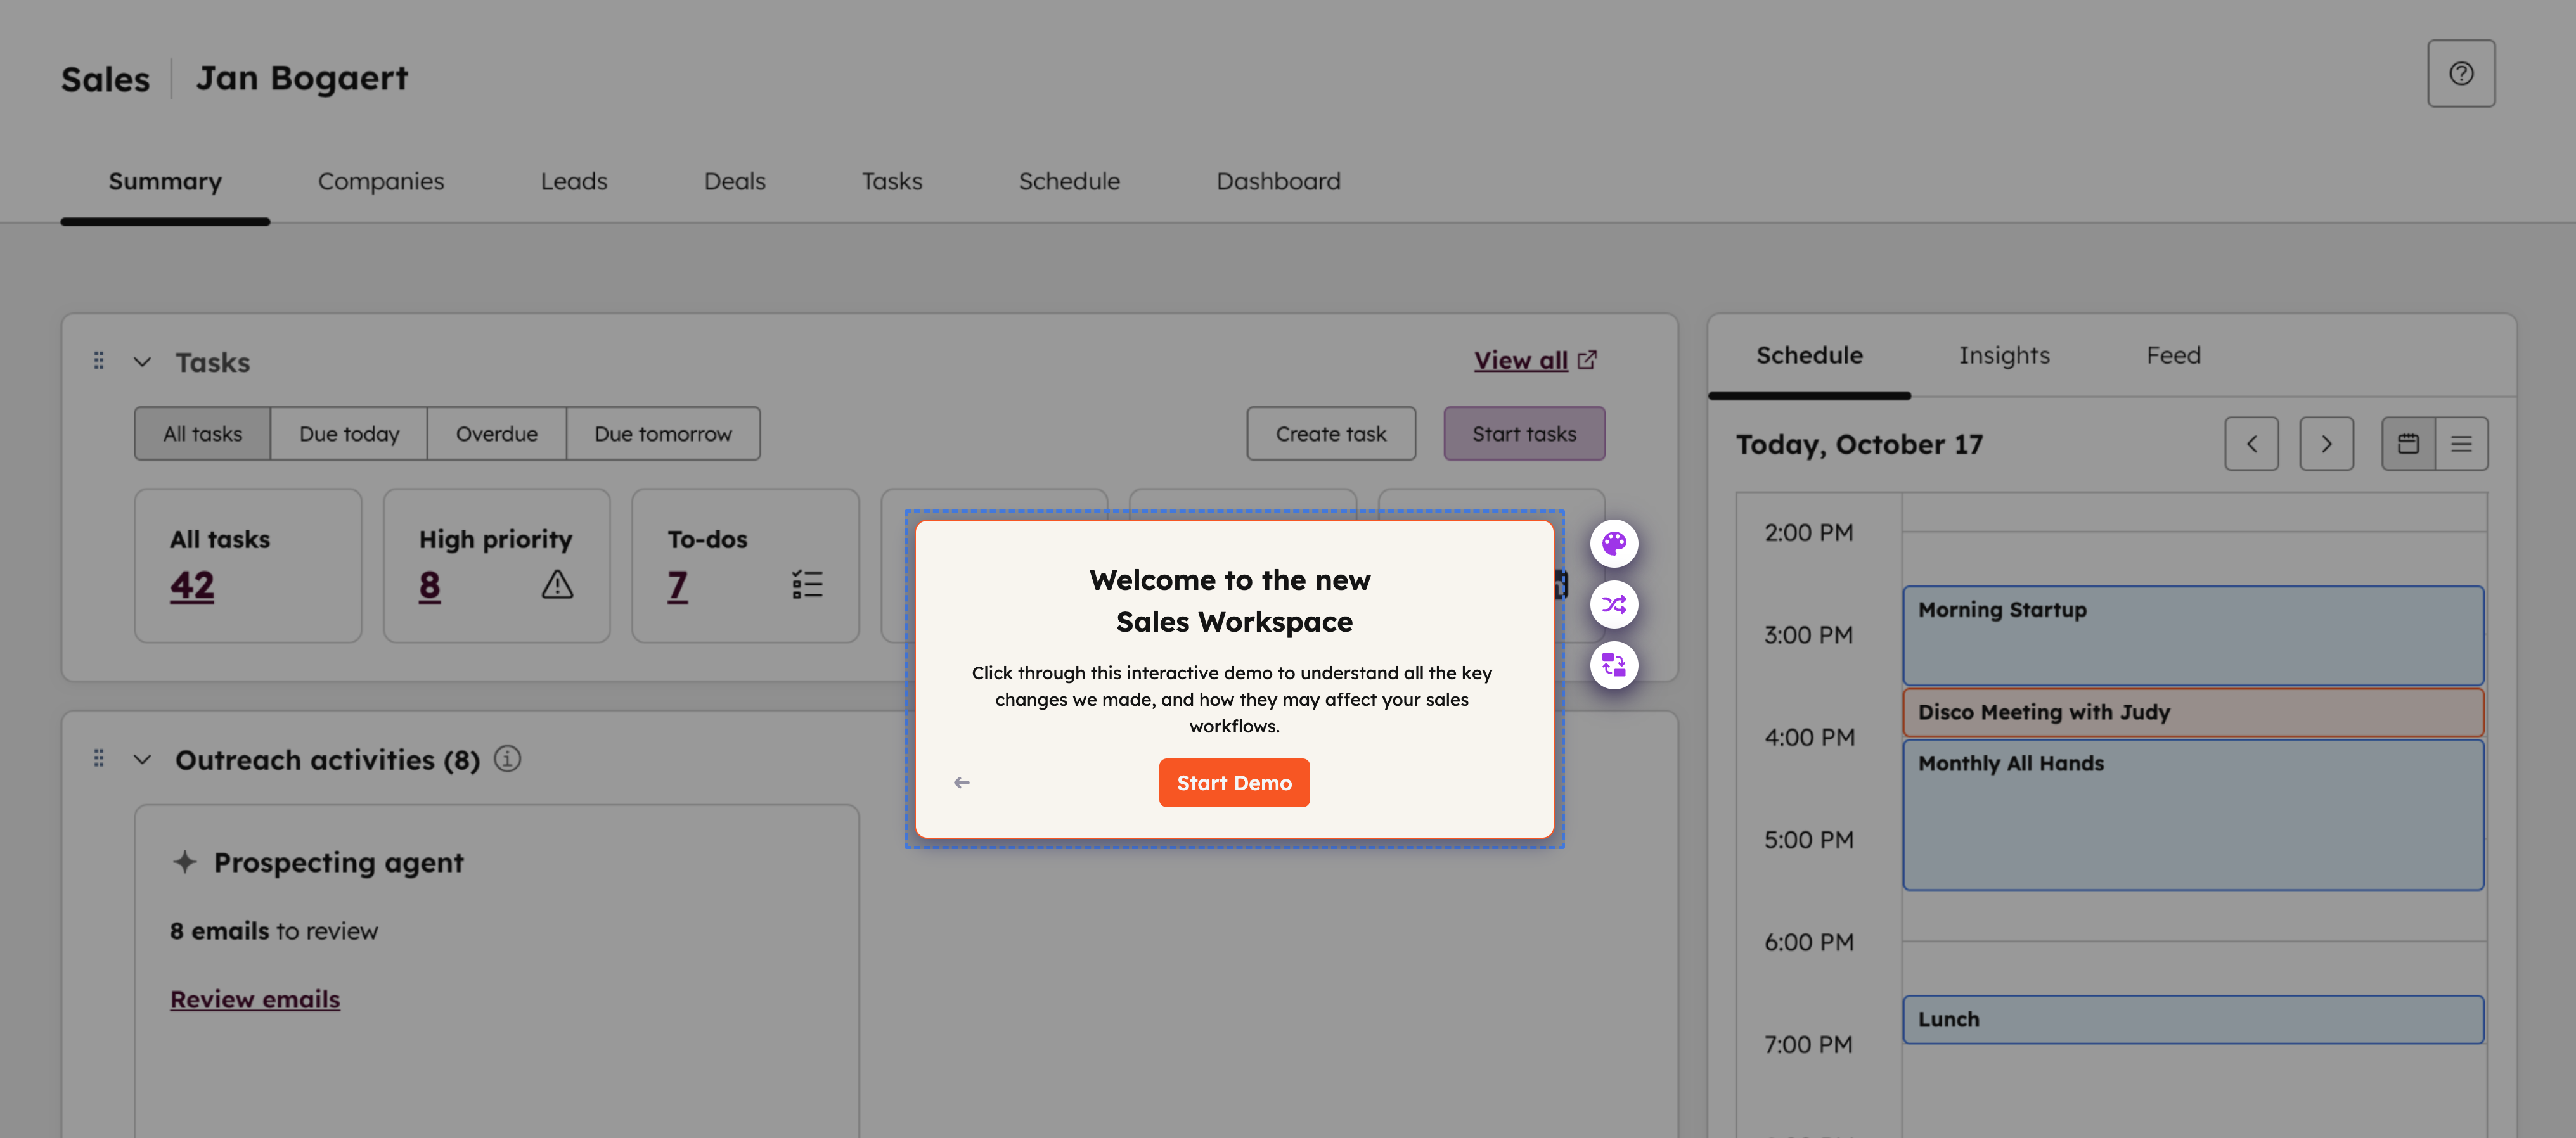Click the info icon beside Outreach activities

point(508,759)
